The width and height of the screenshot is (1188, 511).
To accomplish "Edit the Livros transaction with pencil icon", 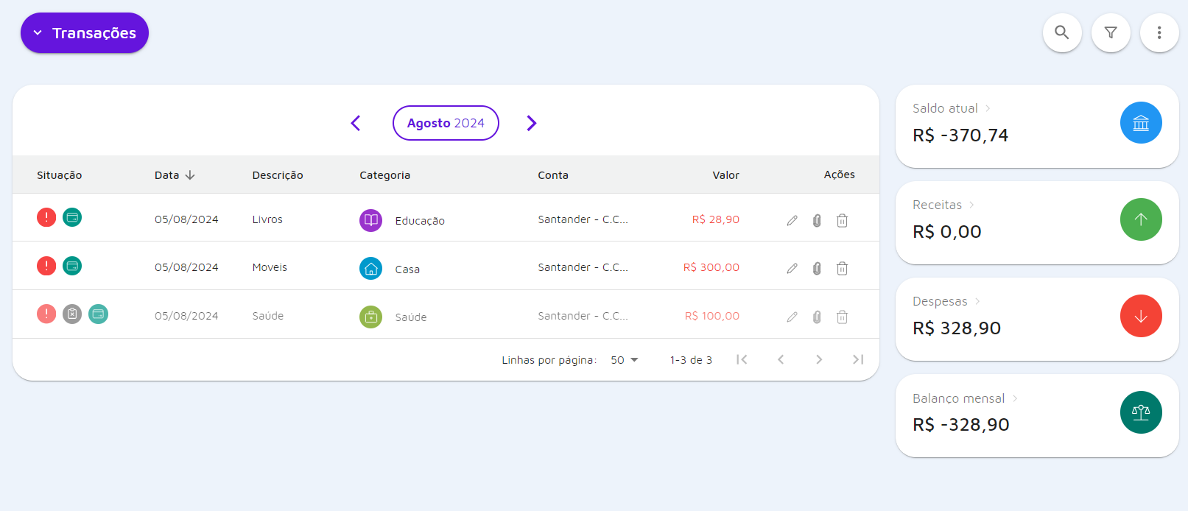I will coord(792,220).
